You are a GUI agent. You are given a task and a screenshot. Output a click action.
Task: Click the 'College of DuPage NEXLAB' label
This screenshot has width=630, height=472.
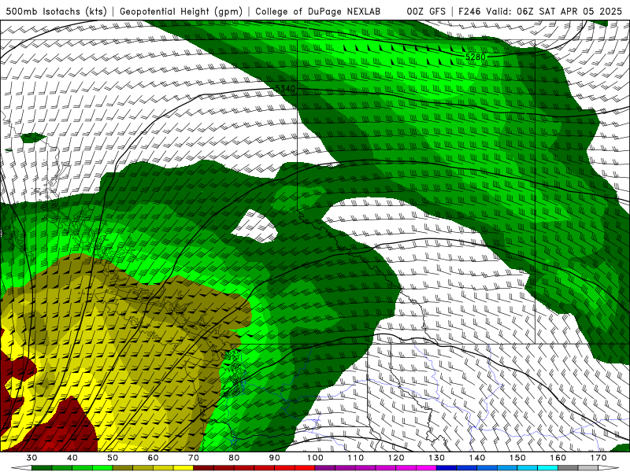[x=317, y=11]
